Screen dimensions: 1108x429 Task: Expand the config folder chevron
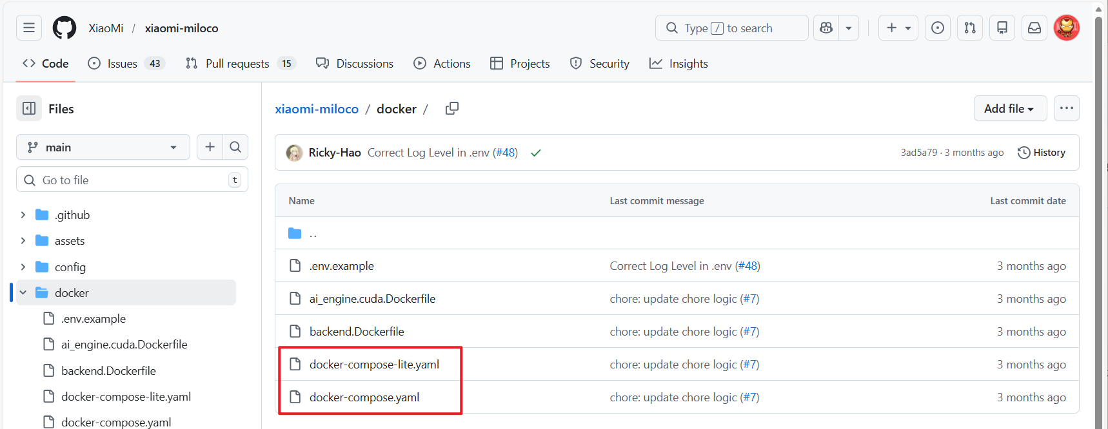coord(23,267)
